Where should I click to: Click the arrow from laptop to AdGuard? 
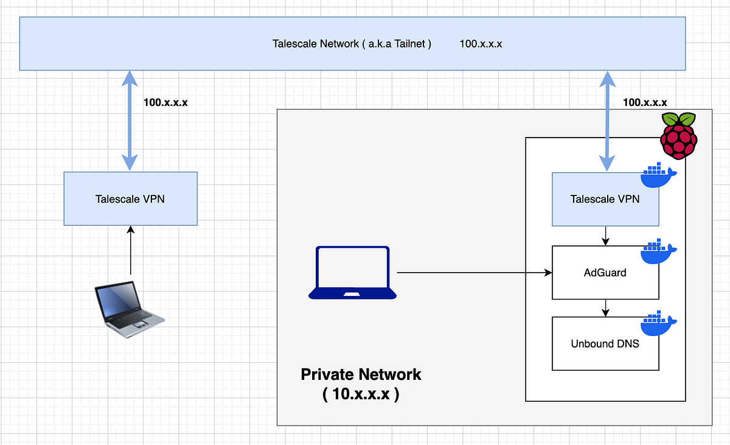coord(474,273)
